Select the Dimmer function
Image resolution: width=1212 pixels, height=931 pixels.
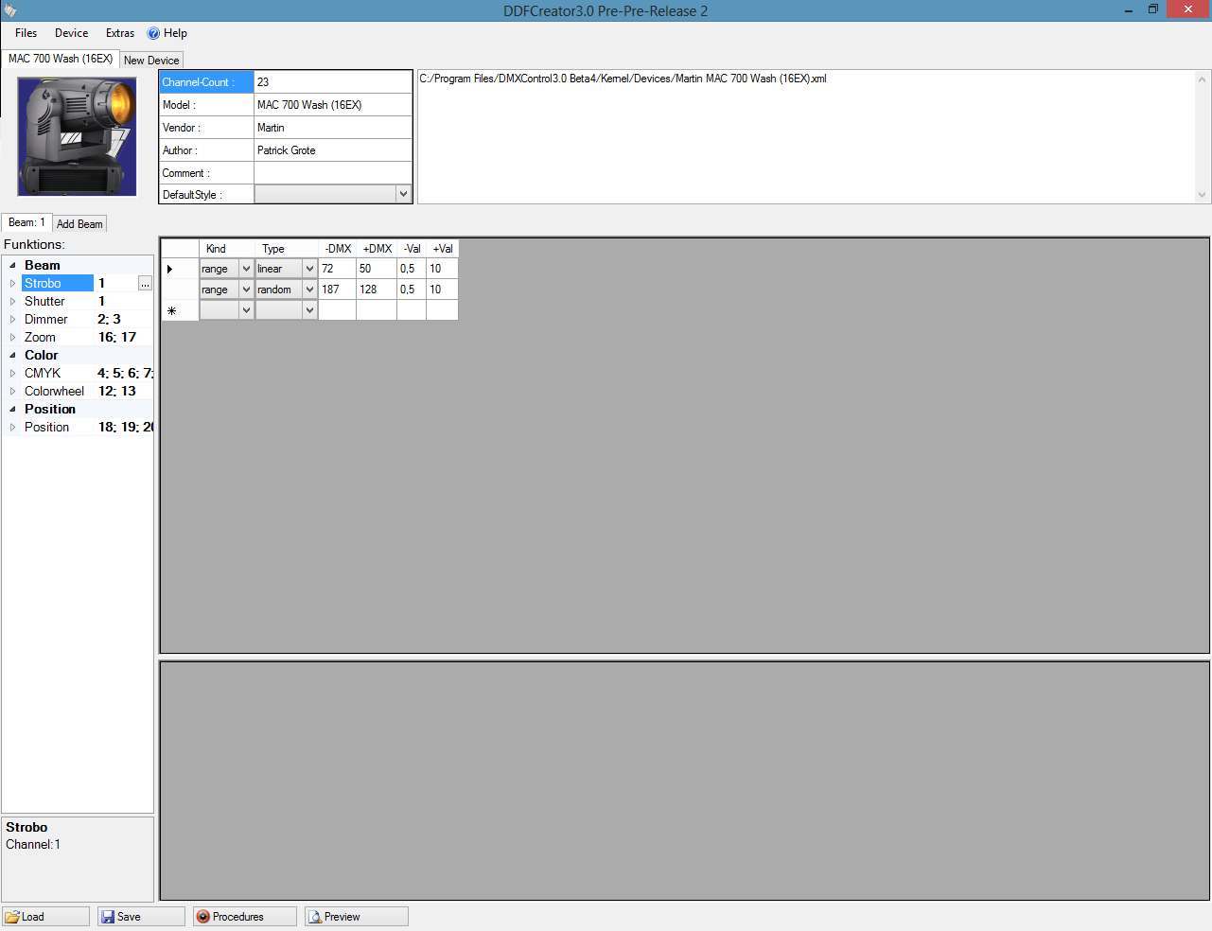pos(46,320)
